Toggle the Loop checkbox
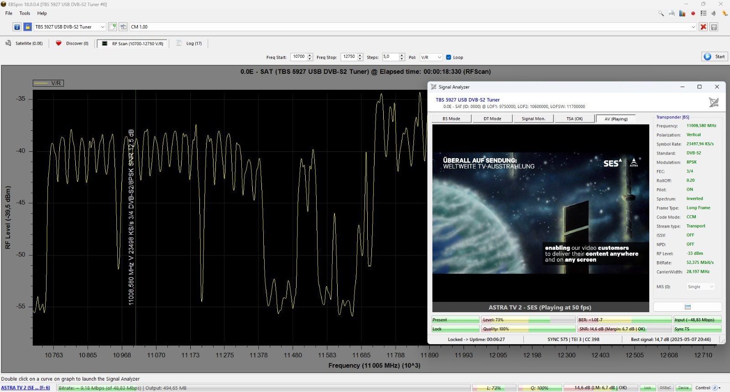The width and height of the screenshot is (730, 392). (x=448, y=57)
